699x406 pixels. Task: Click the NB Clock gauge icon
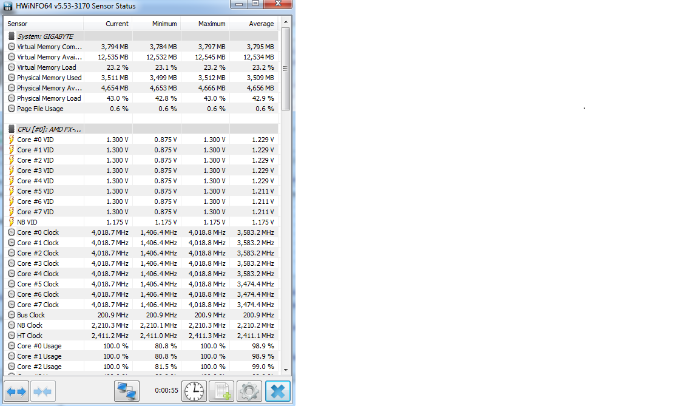12,325
